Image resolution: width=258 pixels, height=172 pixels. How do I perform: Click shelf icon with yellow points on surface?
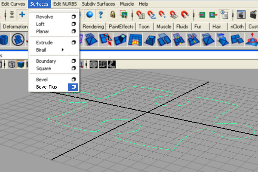[179, 40]
